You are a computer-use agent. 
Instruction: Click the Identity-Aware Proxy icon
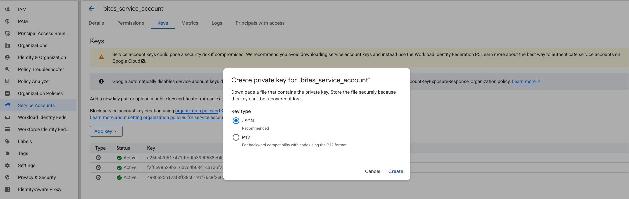(x=7, y=189)
